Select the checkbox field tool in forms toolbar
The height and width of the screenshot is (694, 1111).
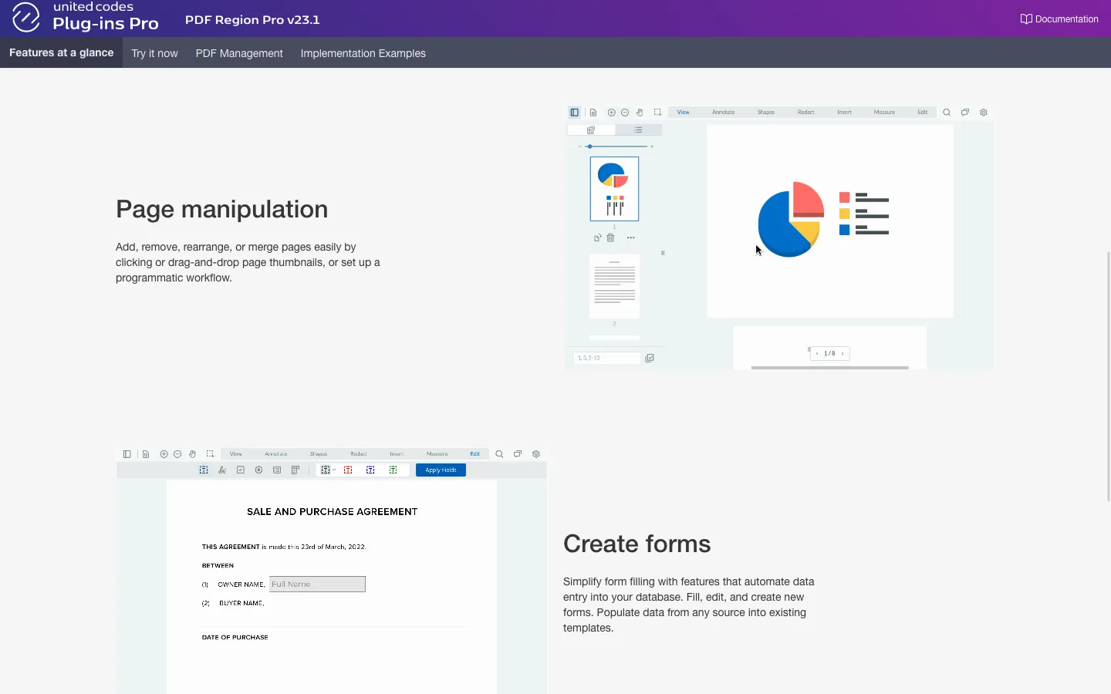point(241,470)
